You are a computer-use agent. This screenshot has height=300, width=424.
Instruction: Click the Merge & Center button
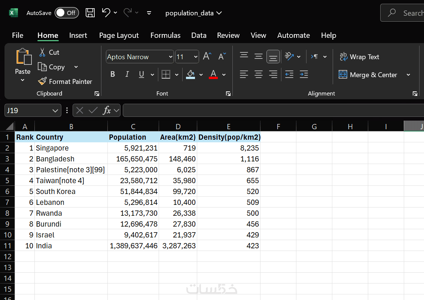pyautogui.click(x=369, y=75)
